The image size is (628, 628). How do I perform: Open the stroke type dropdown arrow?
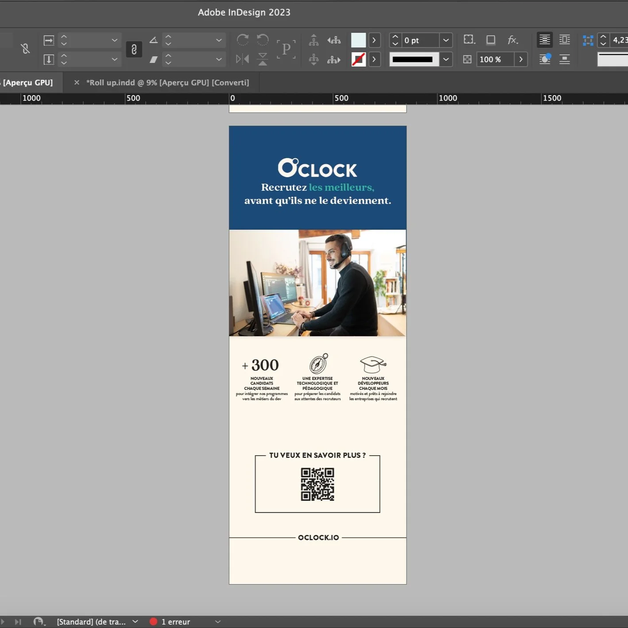coord(446,59)
